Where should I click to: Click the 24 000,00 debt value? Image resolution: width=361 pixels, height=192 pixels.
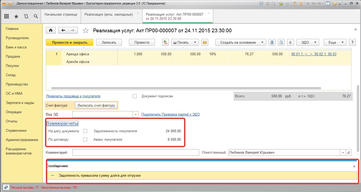click(x=173, y=131)
